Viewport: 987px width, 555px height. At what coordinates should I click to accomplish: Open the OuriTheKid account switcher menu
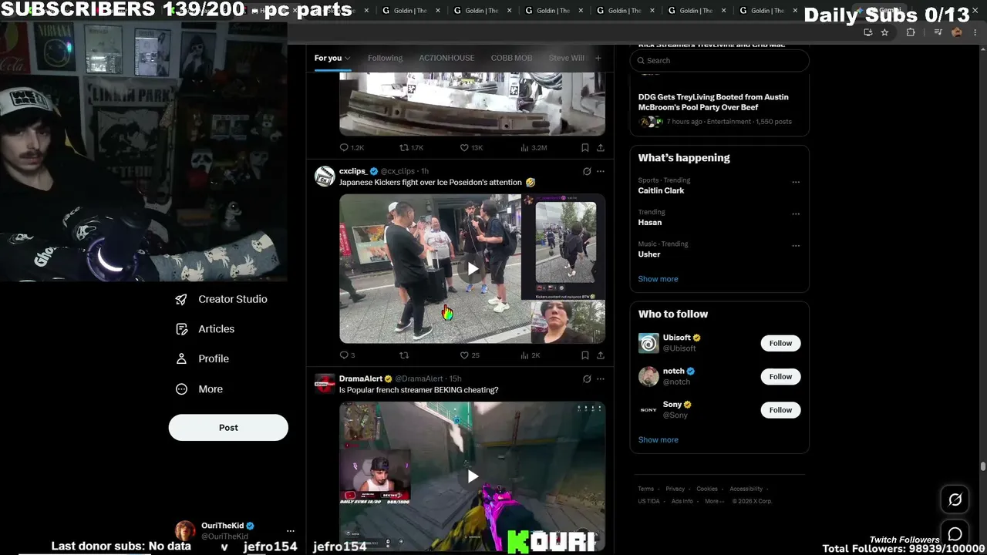click(x=290, y=530)
